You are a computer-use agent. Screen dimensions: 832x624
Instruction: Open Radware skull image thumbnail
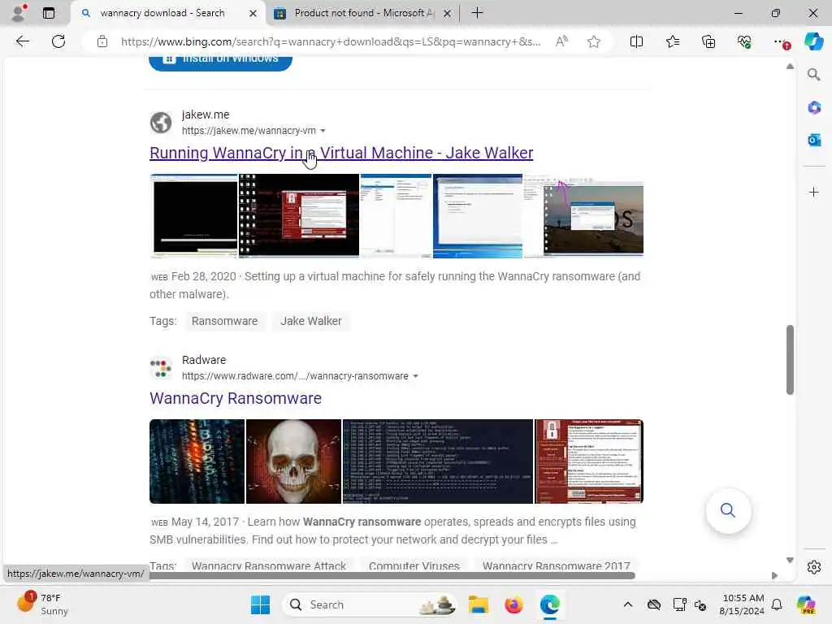point(293,461)
